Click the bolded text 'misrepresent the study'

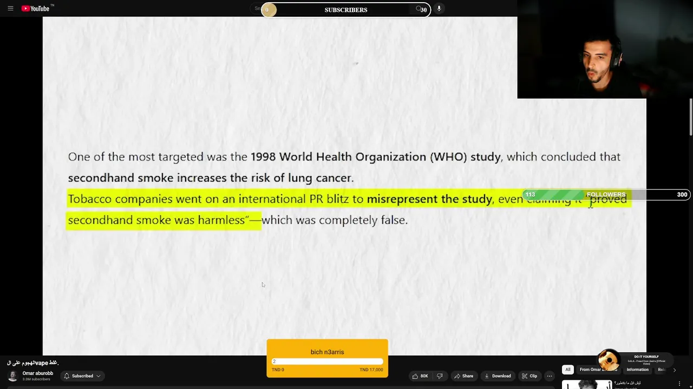[429, 199]
